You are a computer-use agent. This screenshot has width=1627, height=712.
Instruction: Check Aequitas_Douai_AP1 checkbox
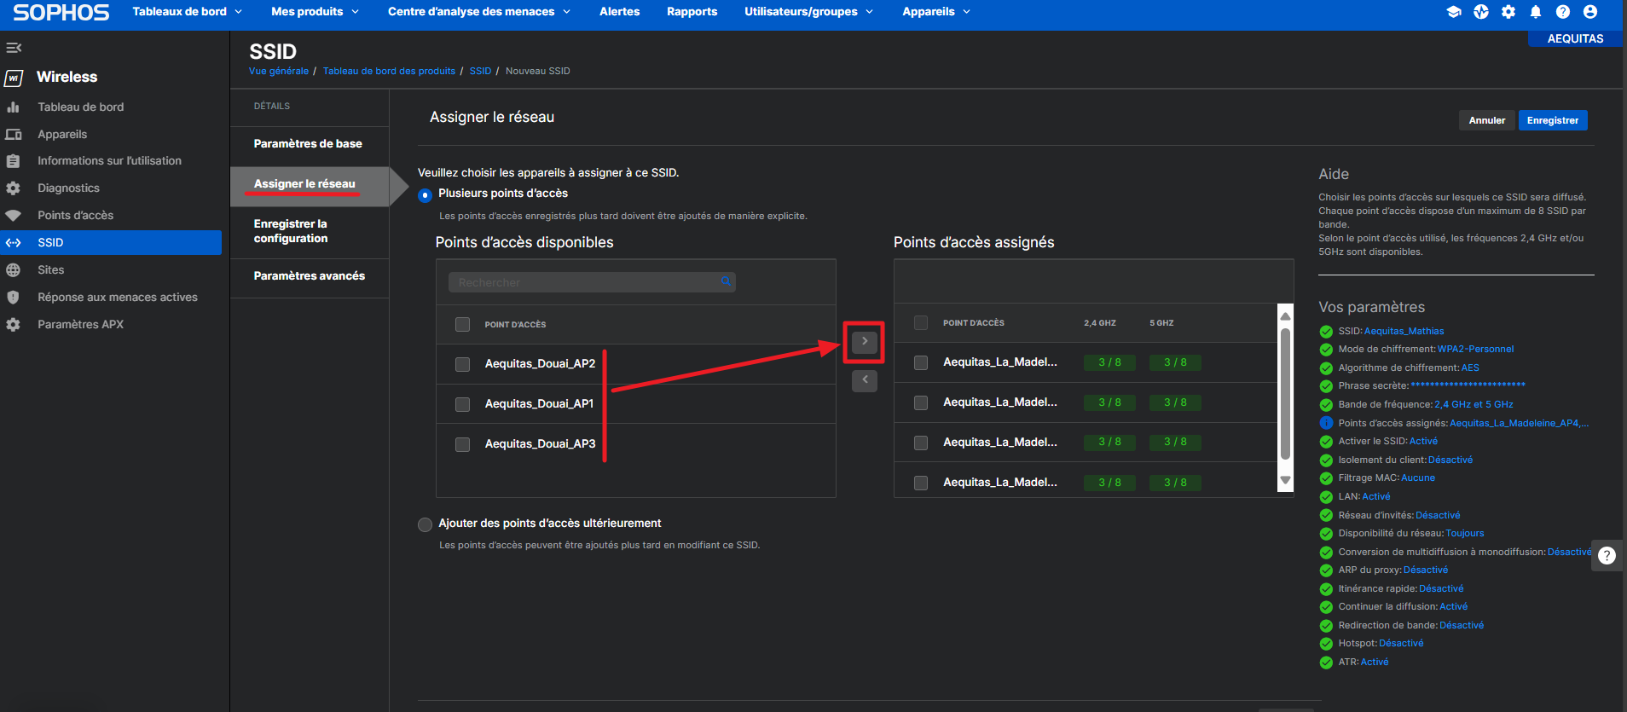coord(463,404)
